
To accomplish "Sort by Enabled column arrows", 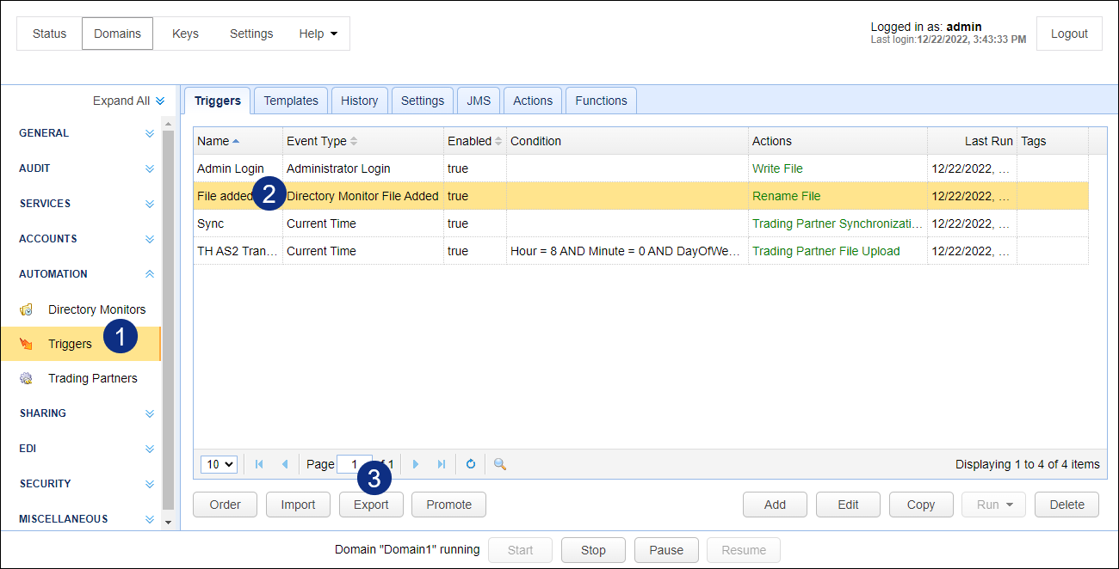I will 498,141.
